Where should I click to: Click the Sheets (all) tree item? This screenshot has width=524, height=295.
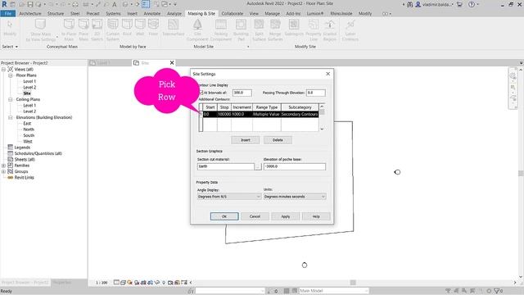(x=25, y=160)
